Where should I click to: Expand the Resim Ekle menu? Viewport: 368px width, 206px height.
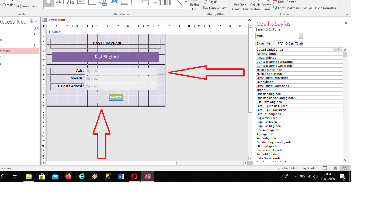click(194, 7)
